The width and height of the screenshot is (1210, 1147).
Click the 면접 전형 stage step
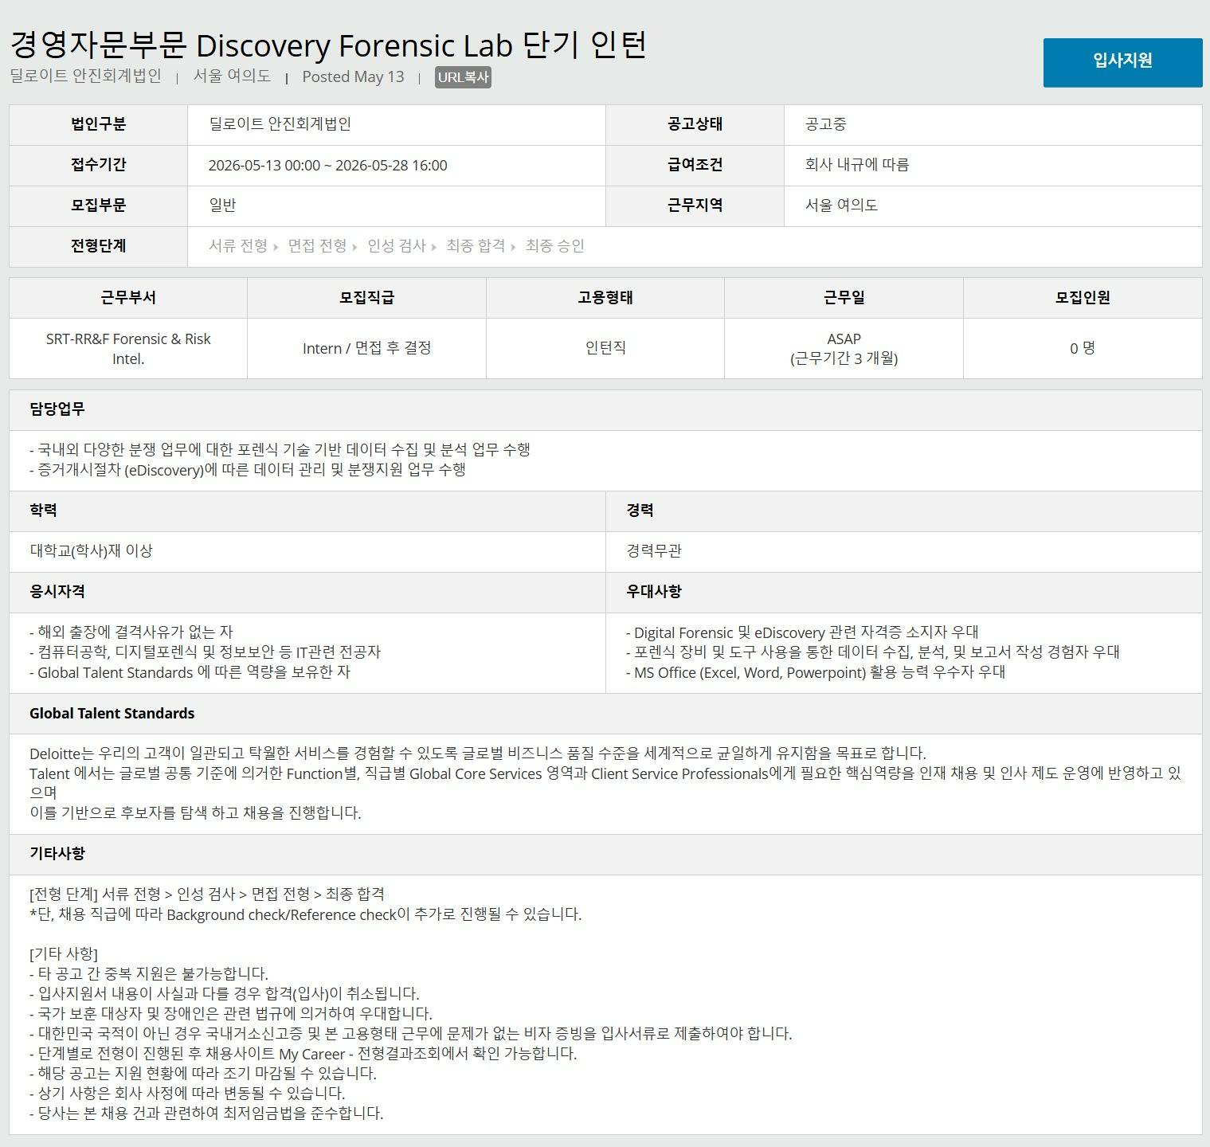tap(316, 246)
